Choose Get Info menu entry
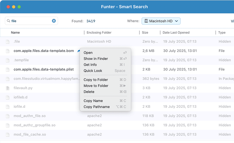The width and height of the screenshot is (234, 143). click(105, 65)
